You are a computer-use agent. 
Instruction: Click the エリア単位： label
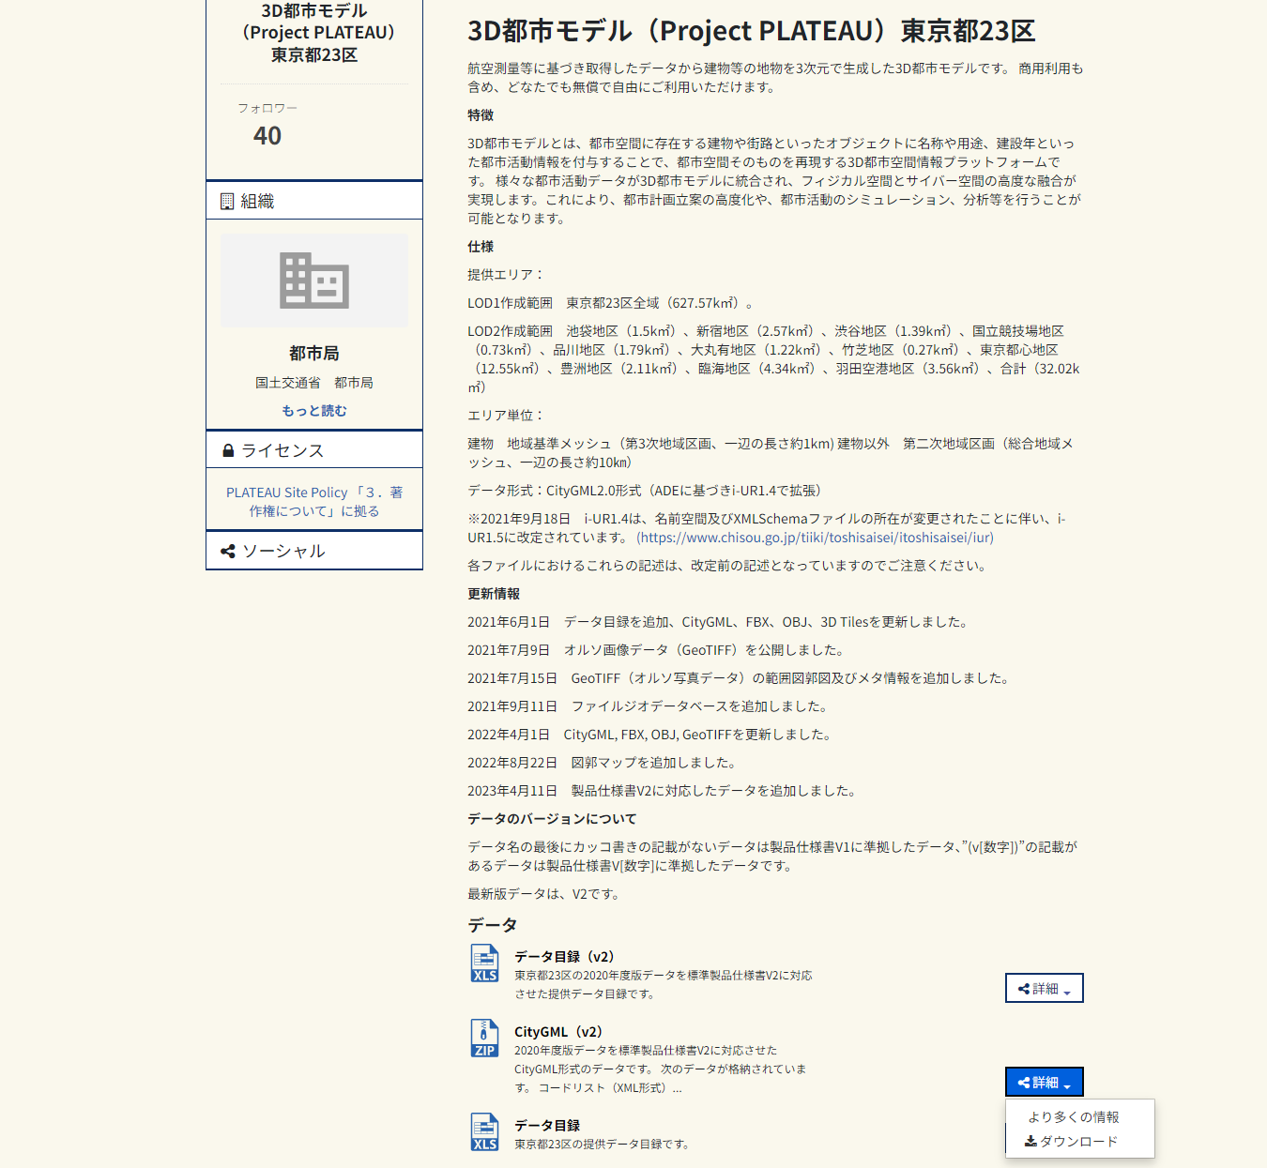click(x=506, y=415)
